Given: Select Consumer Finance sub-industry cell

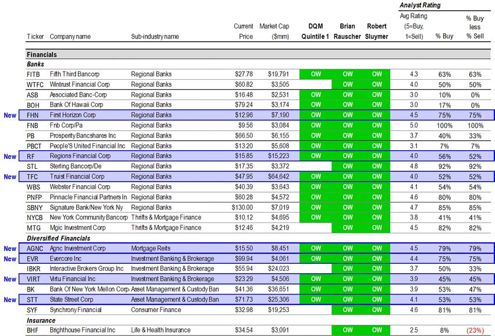Looking at the screenshot, I should click(156, 310).
